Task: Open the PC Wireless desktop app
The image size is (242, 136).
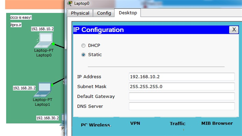Action: 96,125
